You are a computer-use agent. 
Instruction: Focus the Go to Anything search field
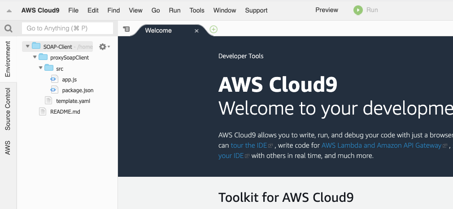pyautogui.click(x=67, y=28)
